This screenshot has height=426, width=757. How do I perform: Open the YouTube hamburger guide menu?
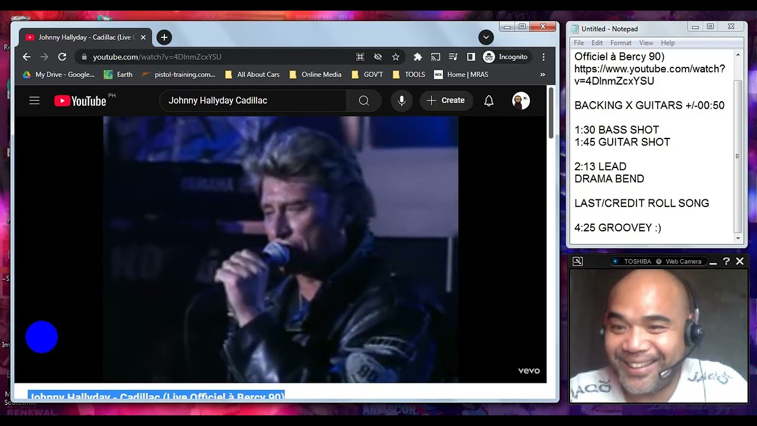[34, 101]
